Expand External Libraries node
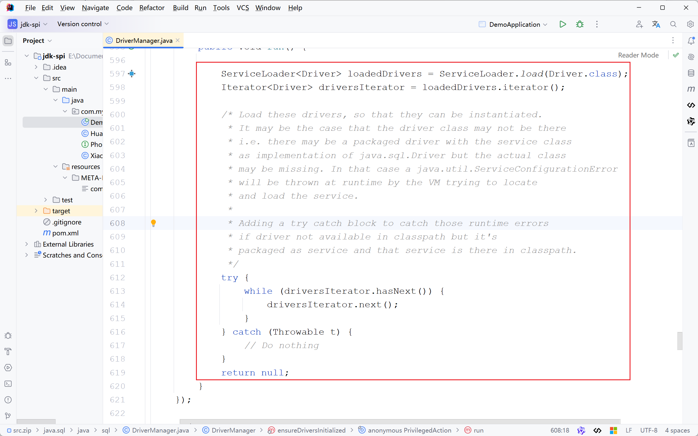Image resolution: width=698 pixels, height=436 pixels. pyautogui.click(x=26, y=244)
